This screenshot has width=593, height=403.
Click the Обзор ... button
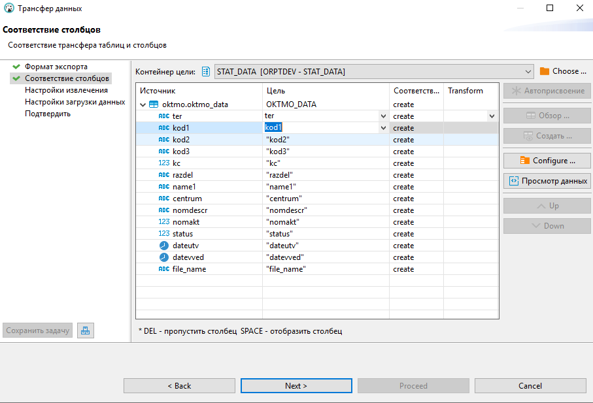(x=547, y=116)
